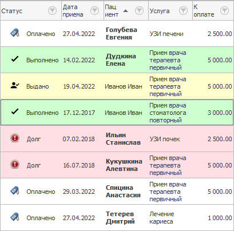This screenshot has width=234, height=231.
Task: Toggle the sort arrow on the Пациент column
Action: pos(125,11)
